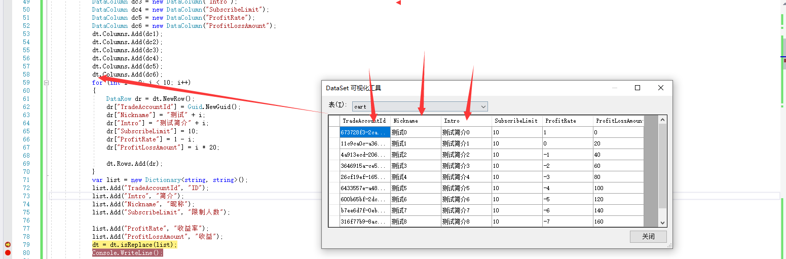Image resolution: width=786 pixels, height=259 pixels.
Task: Click the line dr["TradeAccountId"] = Guid.NewGuid();
Action: pos(174,106)
